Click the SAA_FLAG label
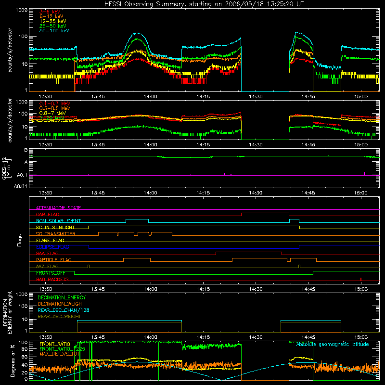 47,253
